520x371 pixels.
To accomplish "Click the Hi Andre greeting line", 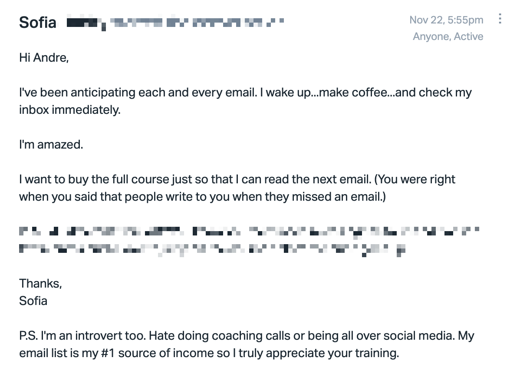I will (44, 57).
